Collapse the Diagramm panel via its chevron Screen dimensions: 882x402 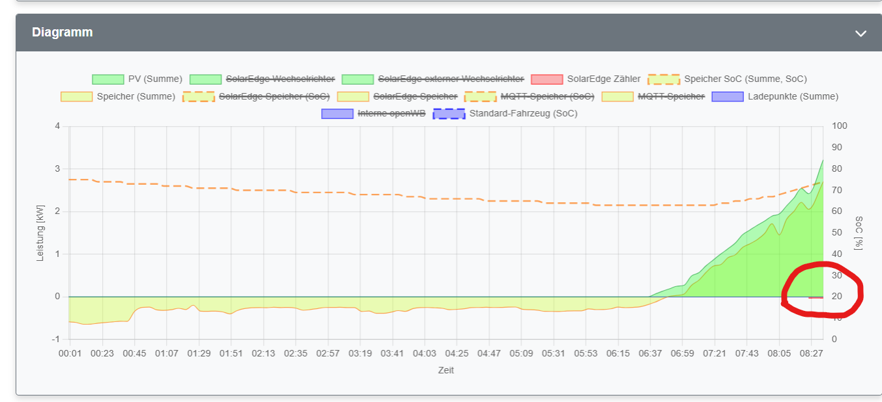(x=861, y=33)
